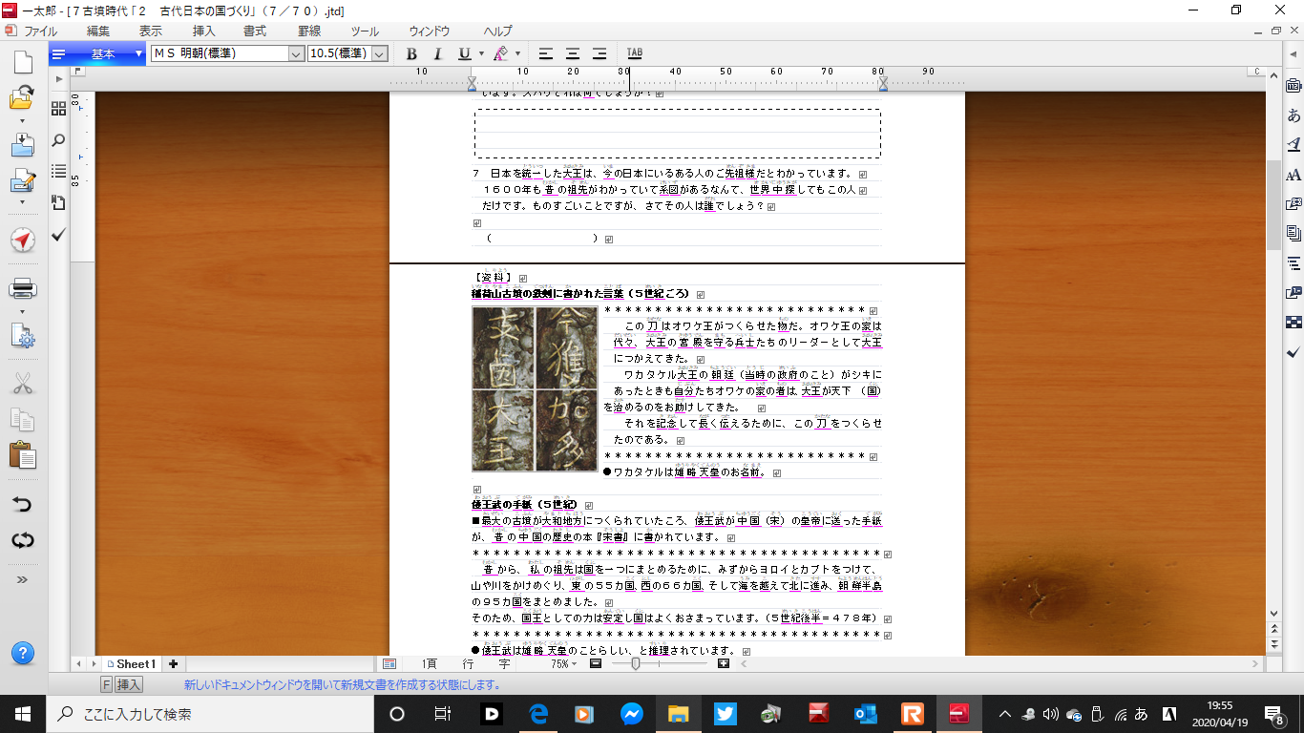Viewport: 1304px width, 733px height.
Task: Open the 罫線 menu
Action: click(309, 31)
